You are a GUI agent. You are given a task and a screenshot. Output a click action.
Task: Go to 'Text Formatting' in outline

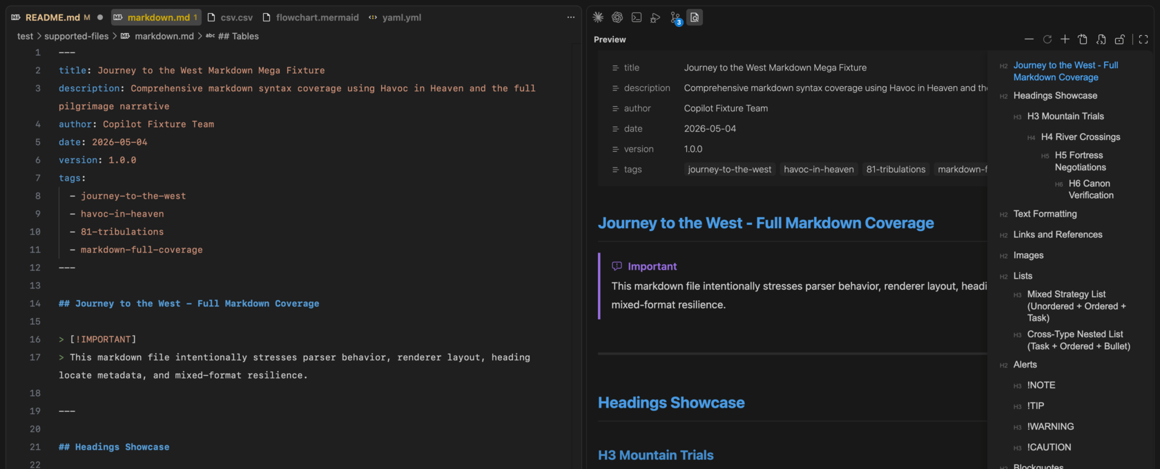(1045, 214)
